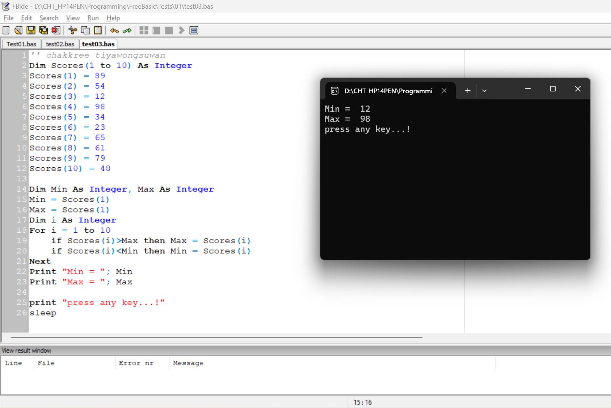Close the file with the red X icon

56,30
